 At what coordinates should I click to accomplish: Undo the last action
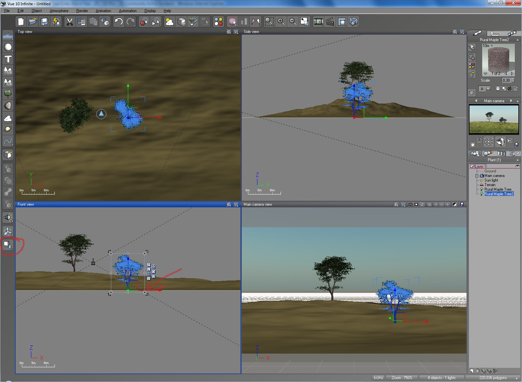[119, 22]
